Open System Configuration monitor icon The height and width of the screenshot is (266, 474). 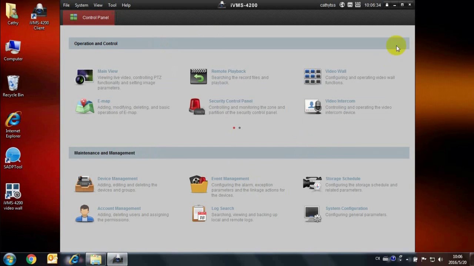click(313, 214)
